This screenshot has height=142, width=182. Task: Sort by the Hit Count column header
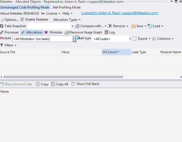click(116, 52)
